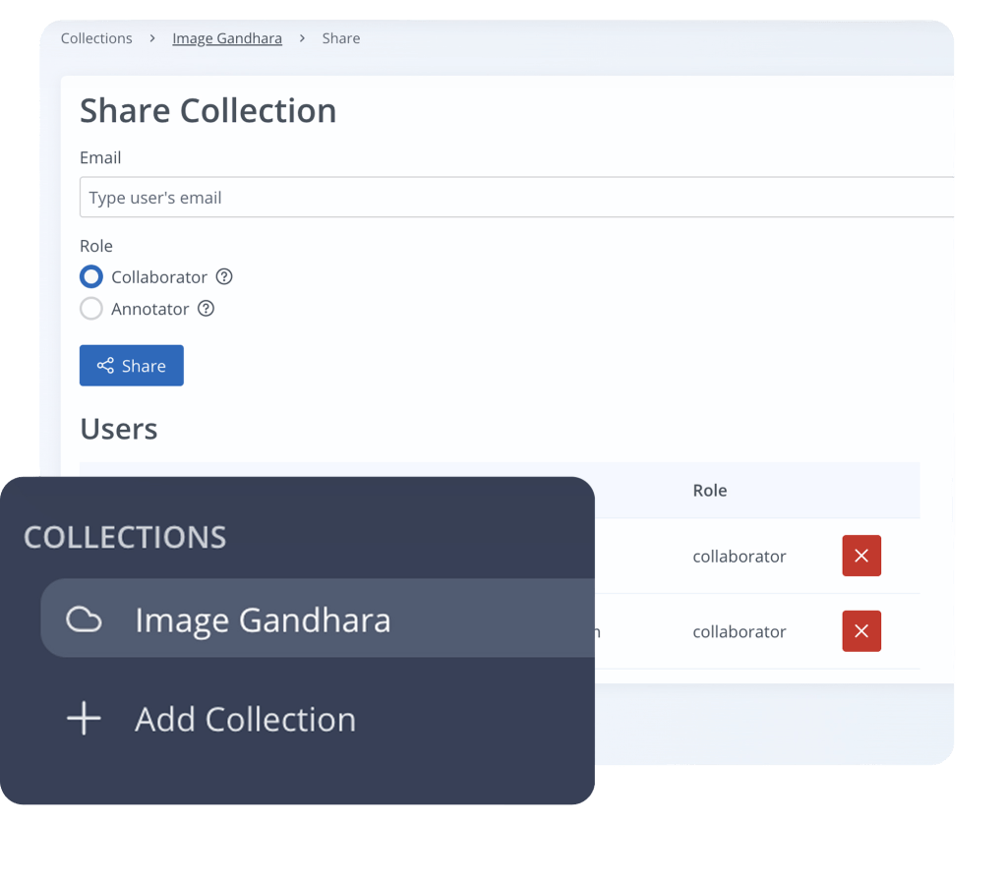Screen dimensions: 1007x885
Task: Click the Share Collection heading
Action: click(x=208, y=110)
